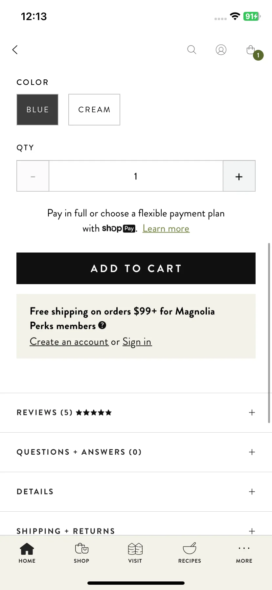Open the Shop tab

[x=81, y=553]
